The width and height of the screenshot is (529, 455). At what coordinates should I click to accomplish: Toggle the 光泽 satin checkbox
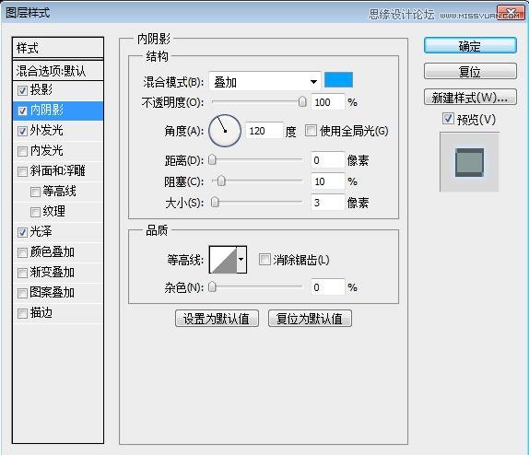(x=22, y=232)
